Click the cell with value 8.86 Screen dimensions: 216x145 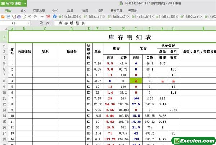[x=163, y=116]
